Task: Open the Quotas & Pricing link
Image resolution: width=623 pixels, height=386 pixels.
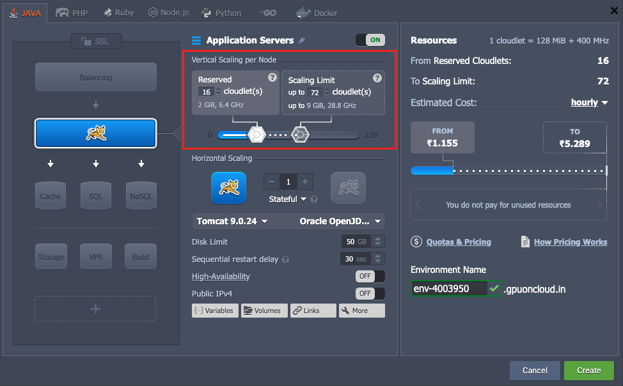Action: click(458, 242)
